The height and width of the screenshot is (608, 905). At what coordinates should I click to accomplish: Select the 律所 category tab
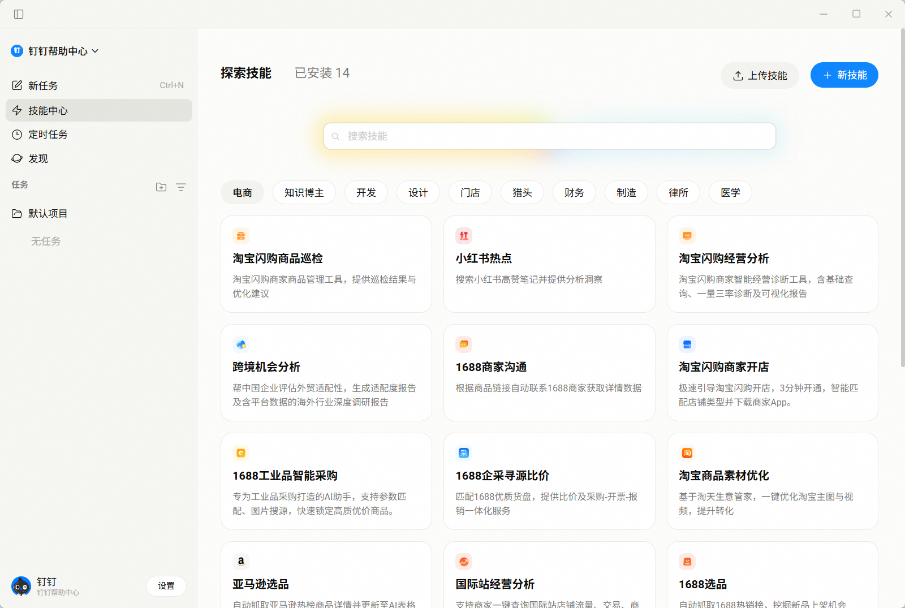(x=678, y=192)
